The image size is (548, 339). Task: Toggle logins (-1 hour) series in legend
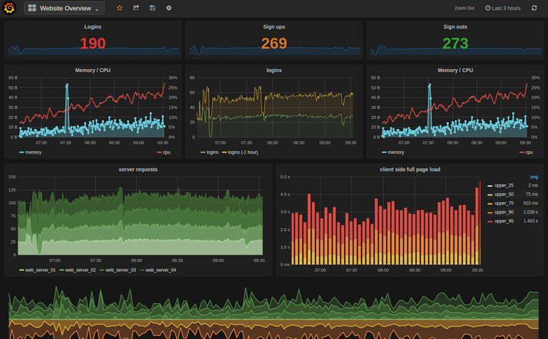coord(243,153)
